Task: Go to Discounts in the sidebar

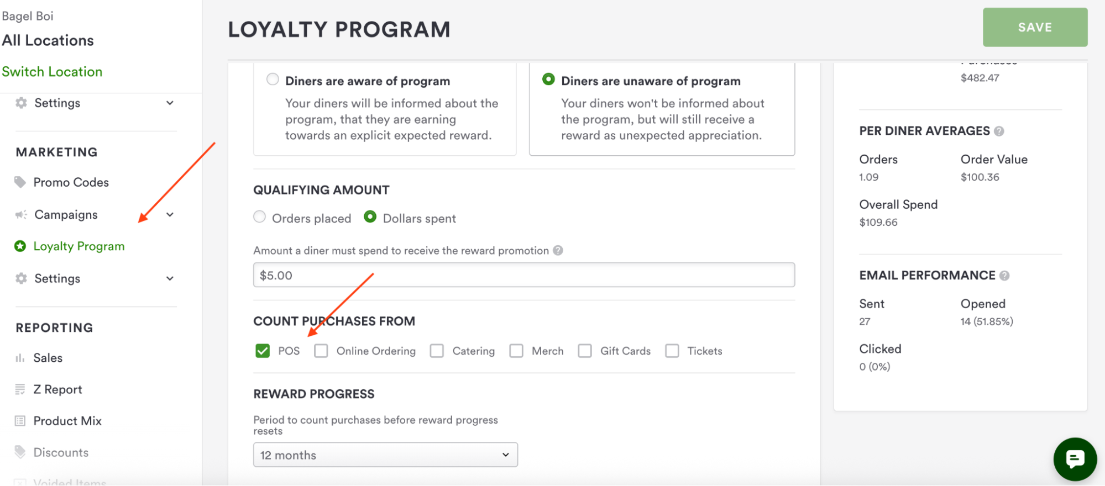Action: [61, 452]
